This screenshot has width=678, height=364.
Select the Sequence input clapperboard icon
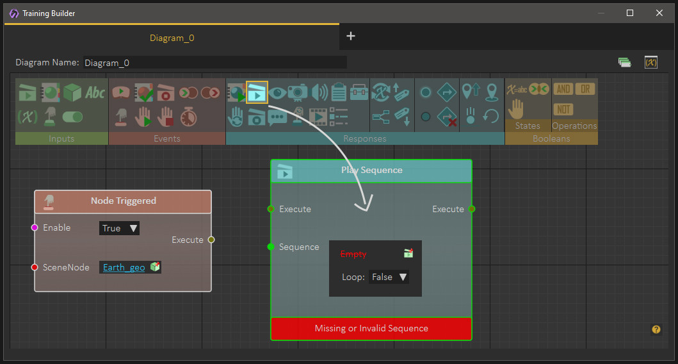(x=28, y=92)
